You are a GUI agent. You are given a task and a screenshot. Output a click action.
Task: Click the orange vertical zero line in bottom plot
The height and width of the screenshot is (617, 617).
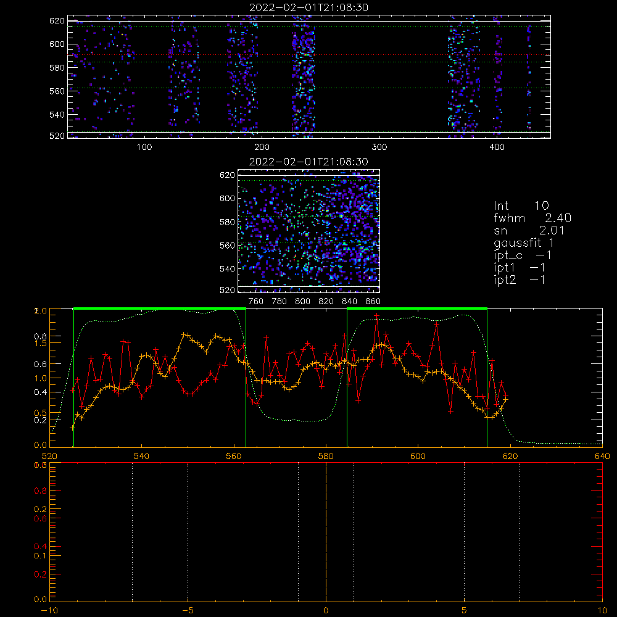pyautogui.click(x=326, y=531)
